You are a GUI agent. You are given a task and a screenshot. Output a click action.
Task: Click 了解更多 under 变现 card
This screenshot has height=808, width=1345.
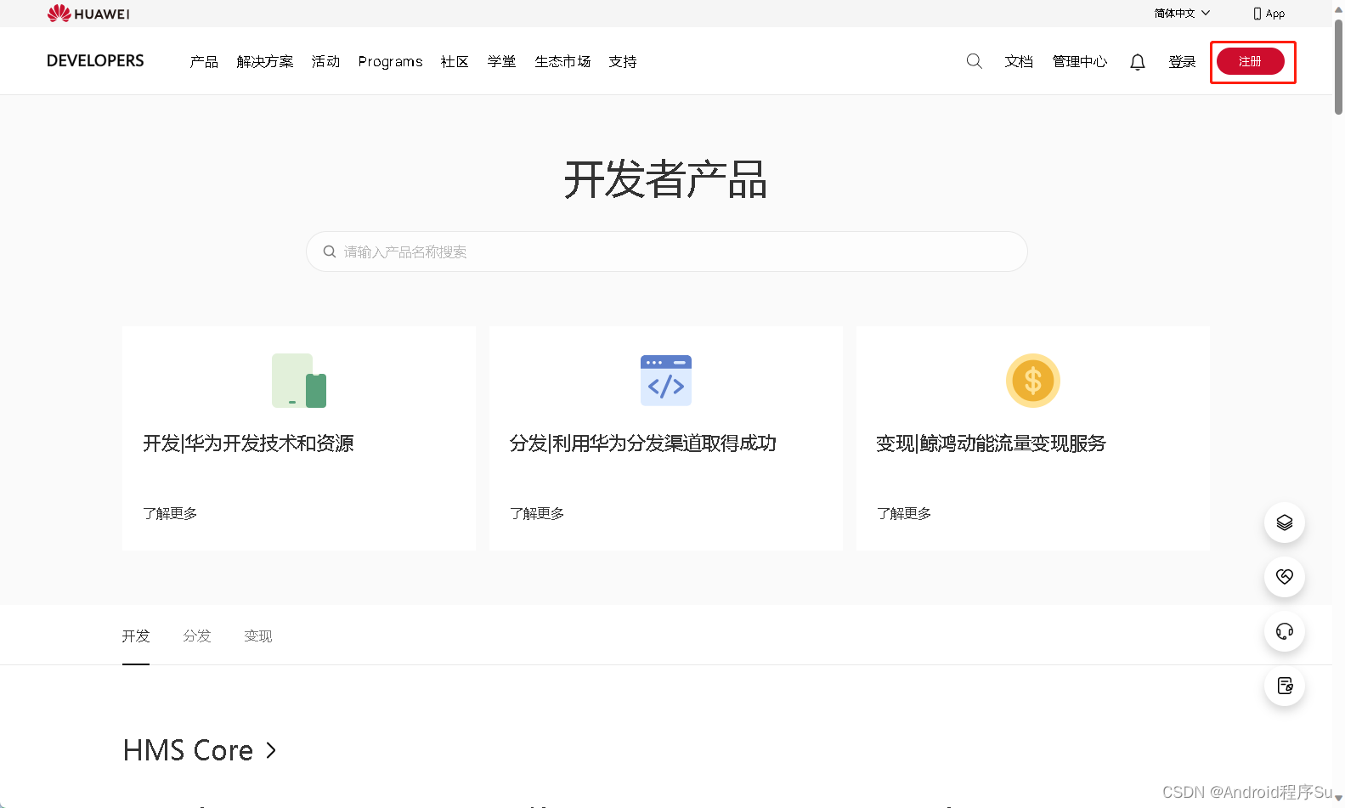pyautogui.click(x=904, y=513)
